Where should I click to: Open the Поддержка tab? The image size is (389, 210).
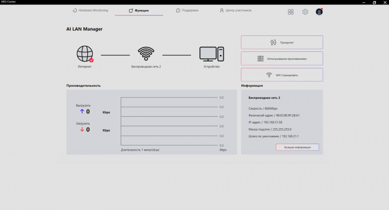pos(187,10)
